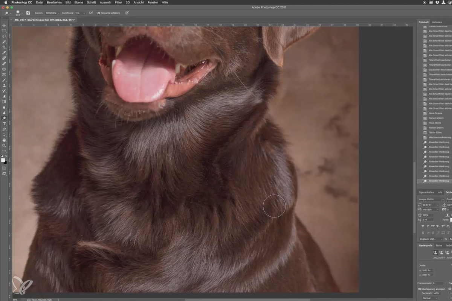The width and height of the screenshot is (452, 301).
Task: Open the League Gothic font dropdown
Action: [x=431, y=199]
